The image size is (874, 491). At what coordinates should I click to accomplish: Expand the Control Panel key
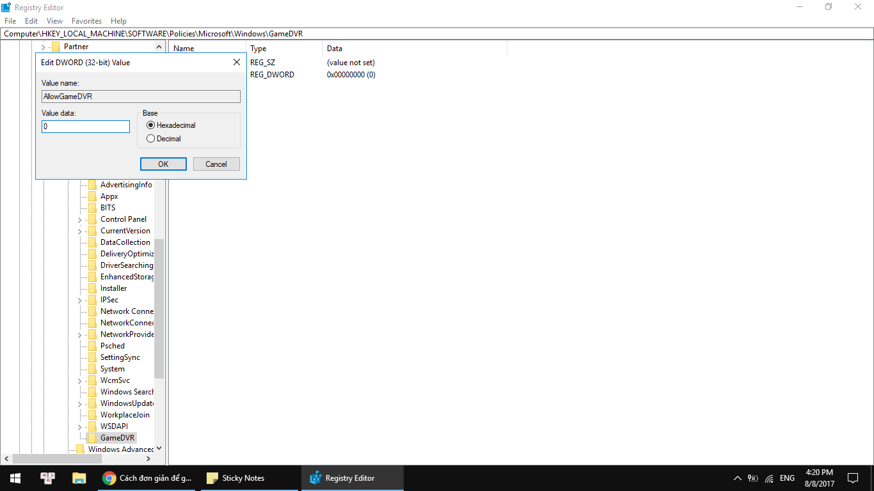tap(79, 219)
